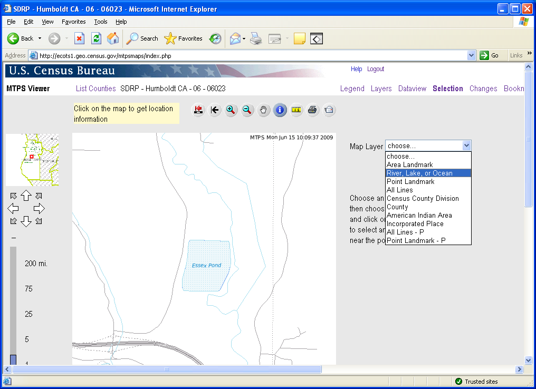
Task: Open the Favorites menu in menu bar
Action: tap(73, 22)
